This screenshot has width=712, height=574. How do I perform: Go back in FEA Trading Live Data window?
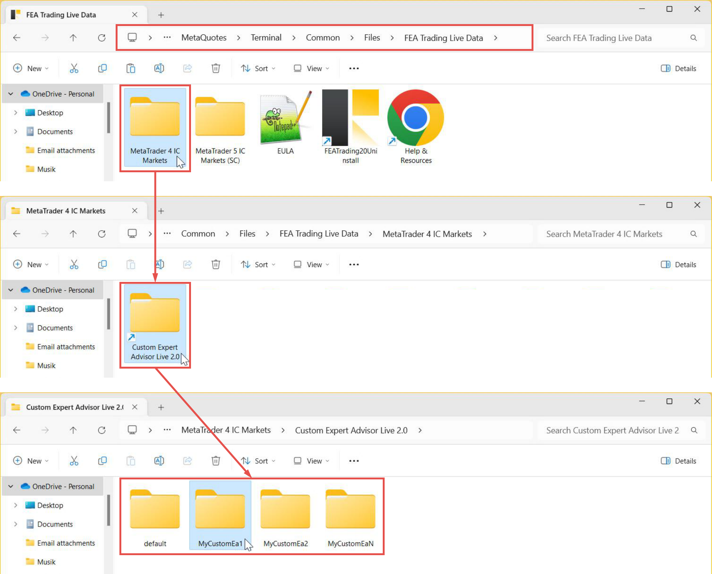click(17, 38)
